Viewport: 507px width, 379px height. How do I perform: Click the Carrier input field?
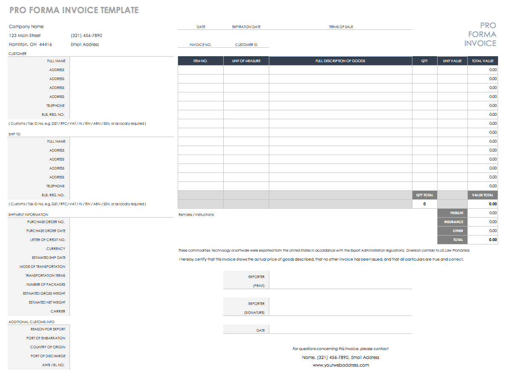[x=122, y=311]
